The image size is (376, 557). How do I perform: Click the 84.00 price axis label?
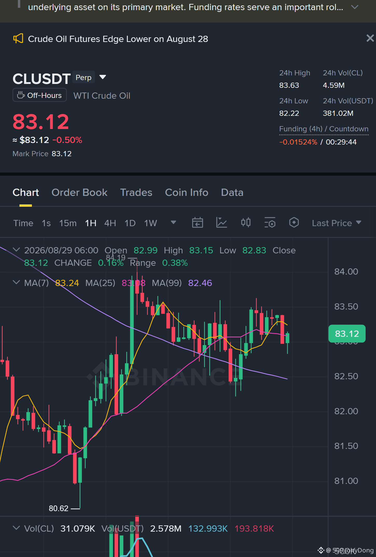click(346, 272)
